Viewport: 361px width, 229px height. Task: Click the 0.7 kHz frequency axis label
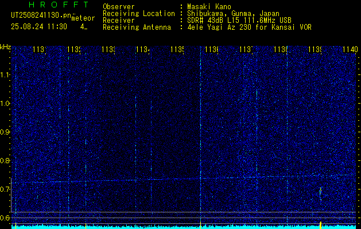pyautogui.click(x=5, y=189)
